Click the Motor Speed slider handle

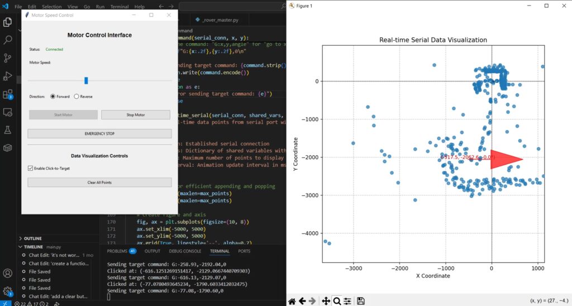click(86, 80)
